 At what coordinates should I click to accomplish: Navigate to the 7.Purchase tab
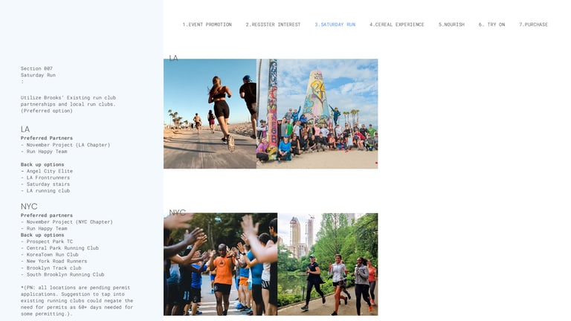pos(533,25)
